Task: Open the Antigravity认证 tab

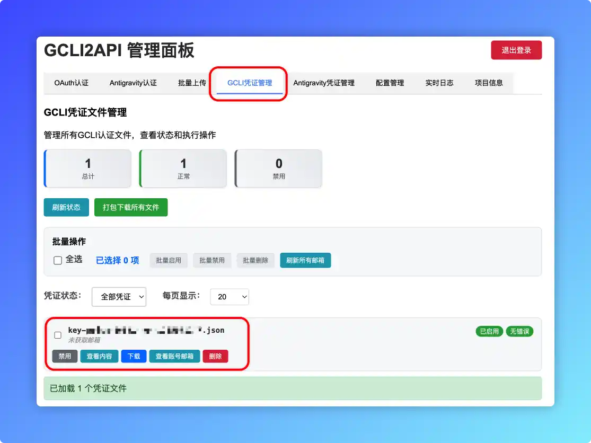Action: [133, 83]
